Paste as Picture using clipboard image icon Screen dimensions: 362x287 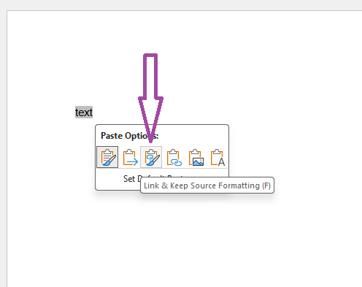[195, 157]
